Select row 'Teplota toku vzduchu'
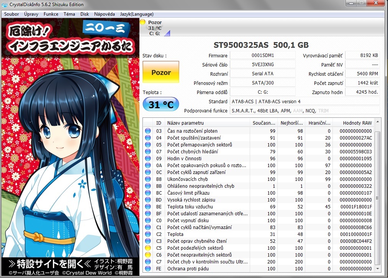The height and width of the screenshot is (278, 388). point(259,206)
